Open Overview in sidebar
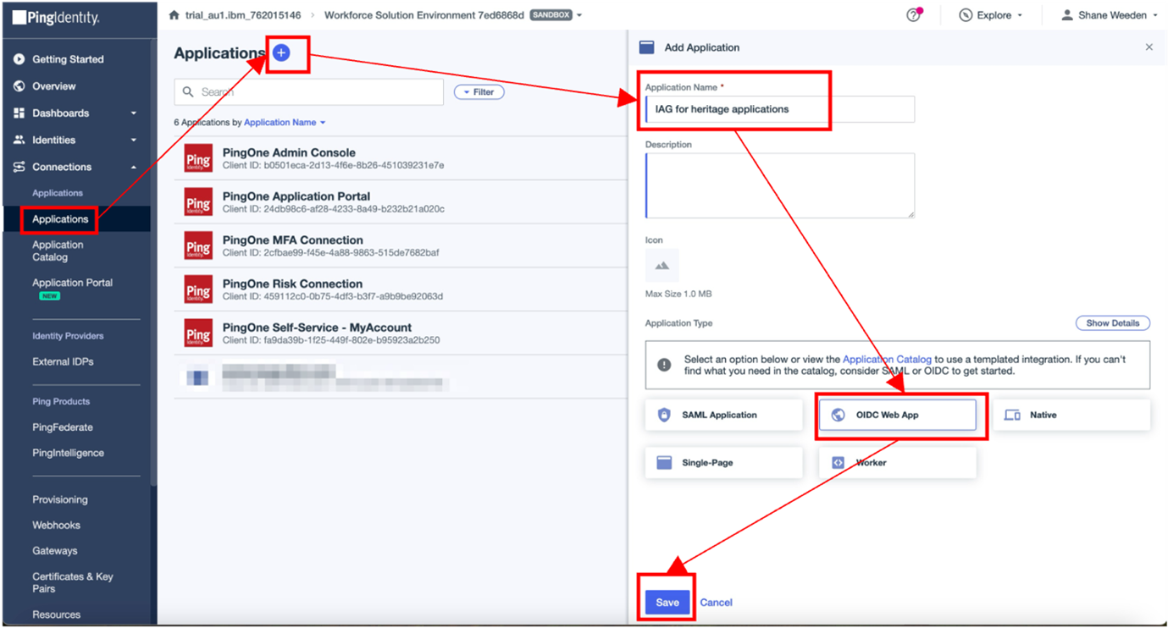Image resolution: width=1168 pixels, height=628 pixels. pyautogui.click(x=54, y=86)
